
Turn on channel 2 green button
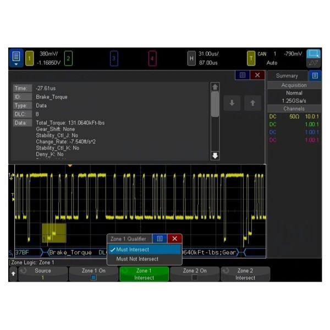[x=69, y=58]
